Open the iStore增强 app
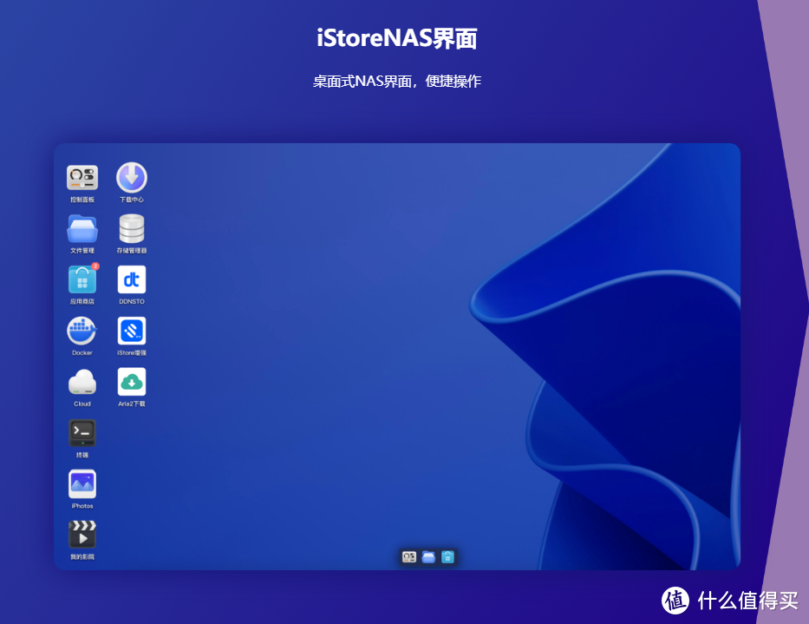Screen dimensions: 809x624 click(132, 331)
